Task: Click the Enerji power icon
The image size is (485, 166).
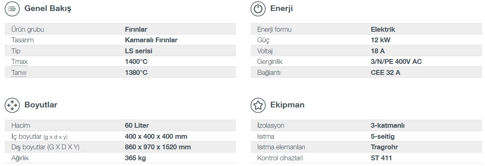Action: (258, 9)
